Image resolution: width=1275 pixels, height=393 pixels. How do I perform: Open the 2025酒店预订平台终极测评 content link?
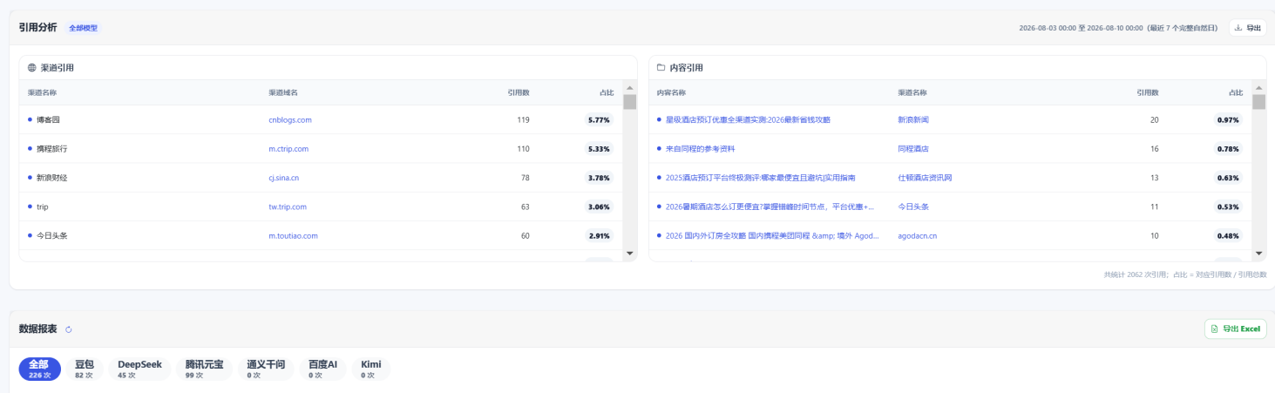coord(760,178)
